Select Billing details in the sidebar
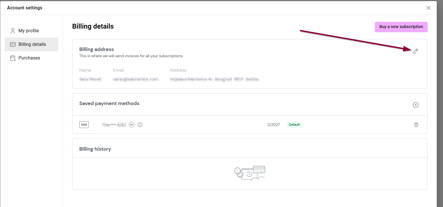Screen dimensions: 443x207 pos(32,44)
